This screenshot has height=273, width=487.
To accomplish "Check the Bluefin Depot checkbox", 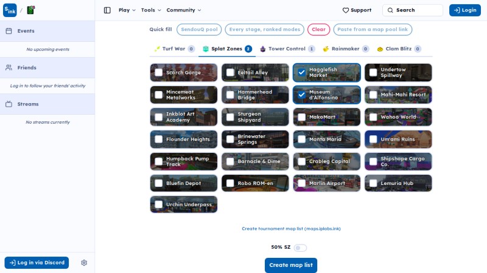I will tap(159, 183).
